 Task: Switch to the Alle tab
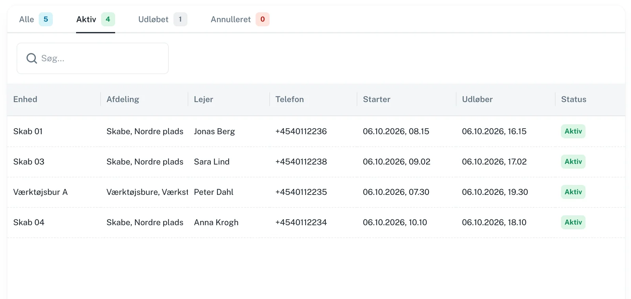36,19
